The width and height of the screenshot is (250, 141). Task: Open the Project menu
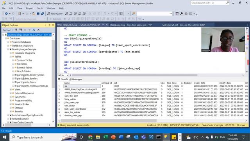tap(30, 8)
